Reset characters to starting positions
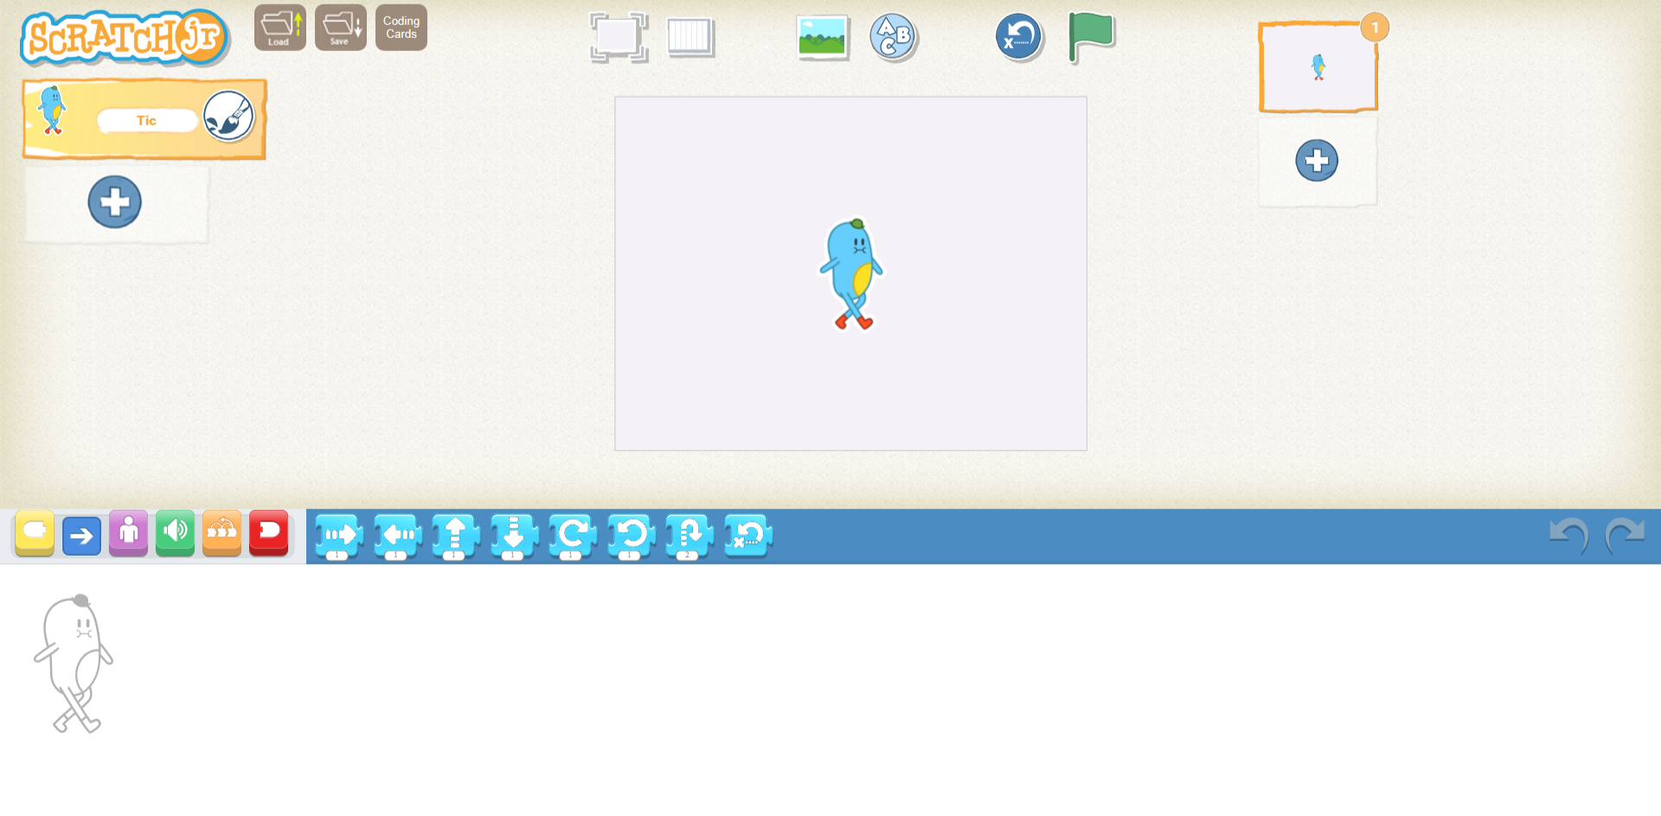Image resolution: width=1661 pixels, height=816 pixels. coord(1019,37)
